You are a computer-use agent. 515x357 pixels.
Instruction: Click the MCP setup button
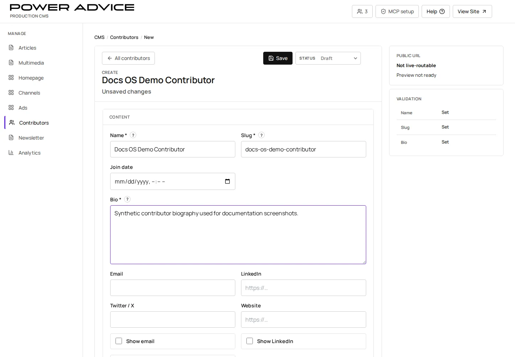click(397, 11)
